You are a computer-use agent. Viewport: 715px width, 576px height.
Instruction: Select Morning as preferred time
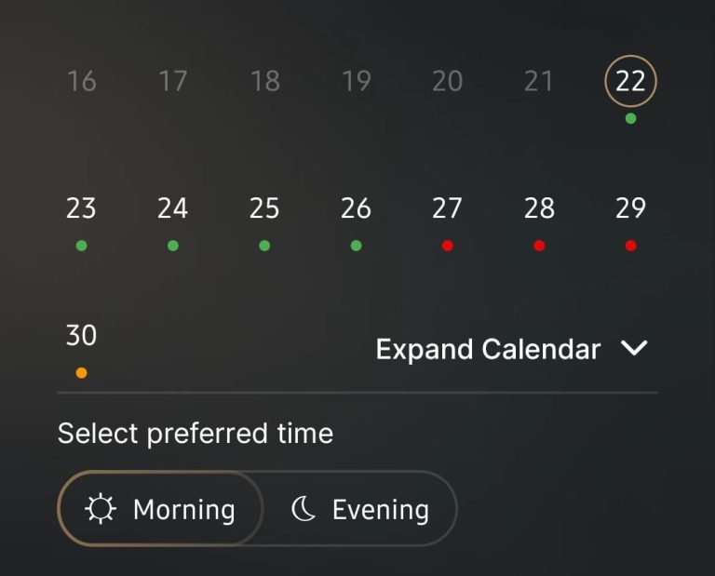pyautogui.click(x=160, y=508)
